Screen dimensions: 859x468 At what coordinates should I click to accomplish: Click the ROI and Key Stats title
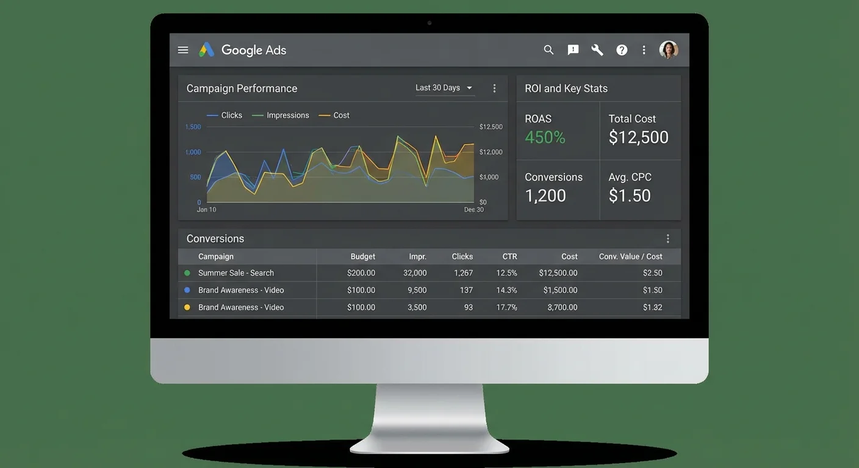click(x=566, y=88)
